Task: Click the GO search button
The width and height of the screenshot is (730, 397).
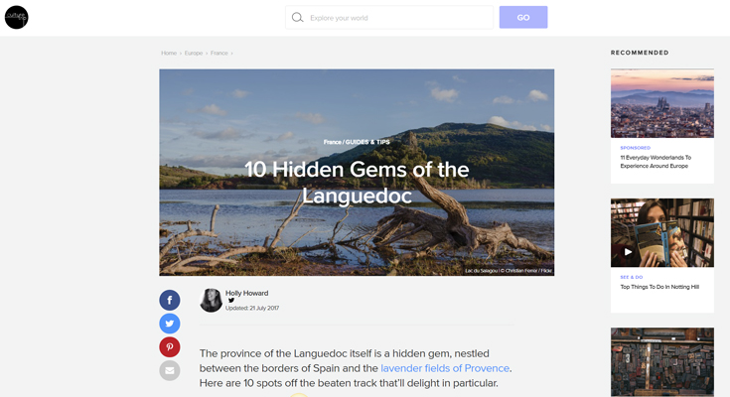Action: [523, 17]
